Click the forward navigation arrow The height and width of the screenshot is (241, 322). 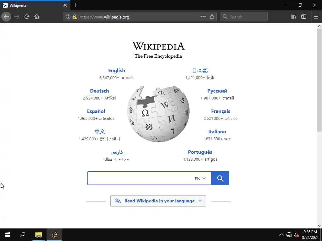(x=17, y=17)
